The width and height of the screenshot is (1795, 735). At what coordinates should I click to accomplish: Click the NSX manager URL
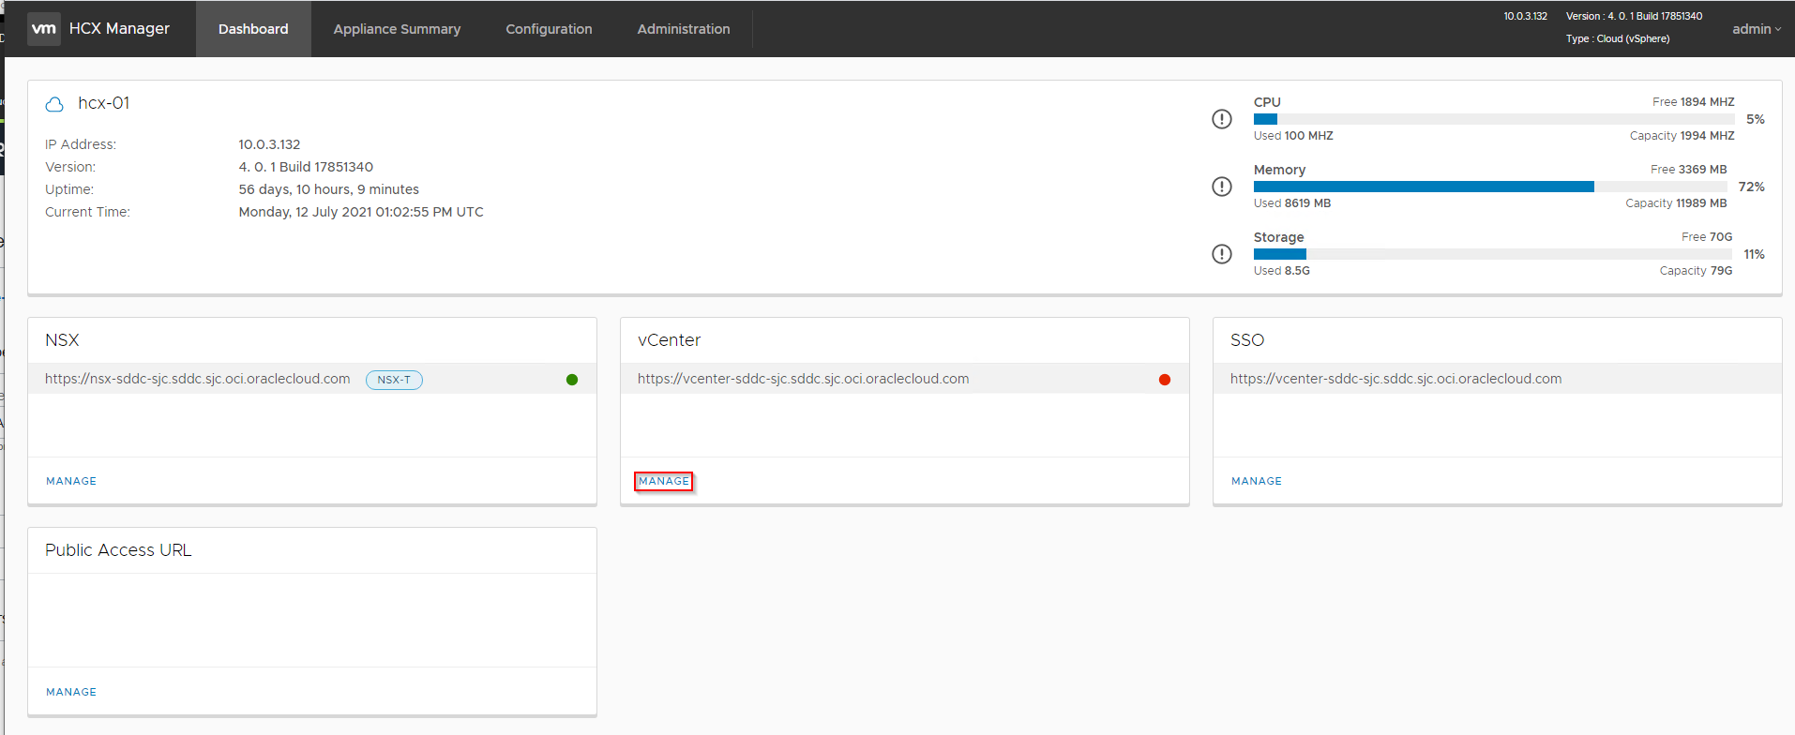click(x=198, y=379)
